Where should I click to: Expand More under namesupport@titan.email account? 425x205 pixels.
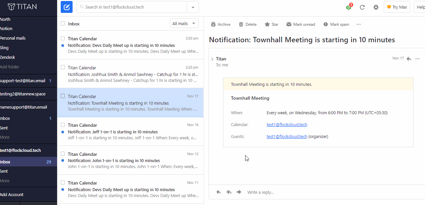(x=5, y=137)
